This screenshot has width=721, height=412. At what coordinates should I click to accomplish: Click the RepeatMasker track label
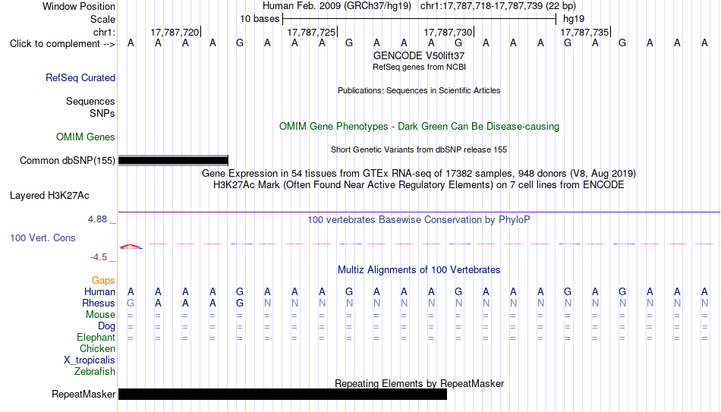(x=83, y=394)
